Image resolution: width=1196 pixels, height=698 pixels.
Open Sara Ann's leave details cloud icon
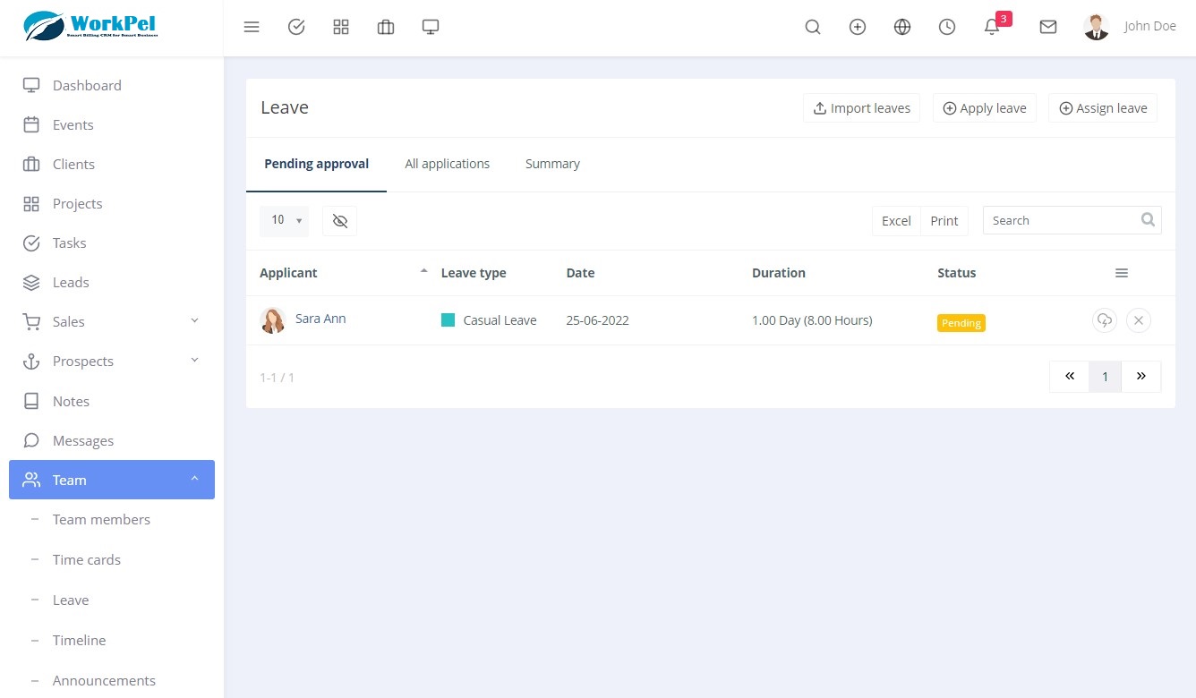[1105, 320]
